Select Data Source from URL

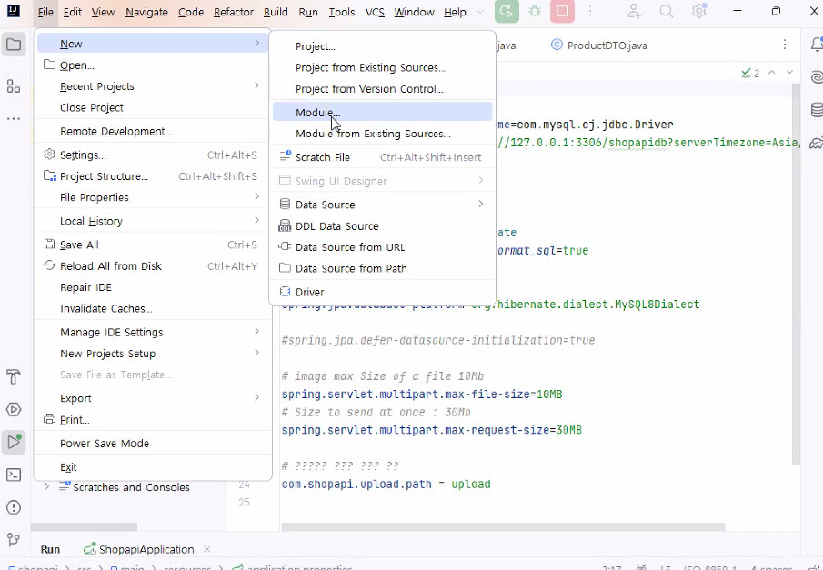click(x=382, y=246)
